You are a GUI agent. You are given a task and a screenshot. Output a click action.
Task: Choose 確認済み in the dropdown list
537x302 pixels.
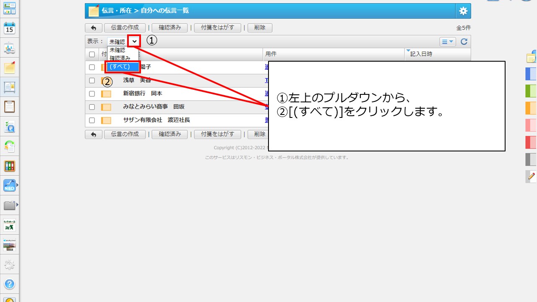pos(120,58)
